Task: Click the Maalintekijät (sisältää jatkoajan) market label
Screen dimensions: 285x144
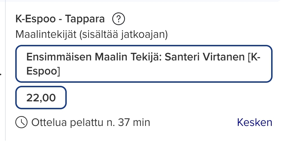Action: tap(92, 34)
